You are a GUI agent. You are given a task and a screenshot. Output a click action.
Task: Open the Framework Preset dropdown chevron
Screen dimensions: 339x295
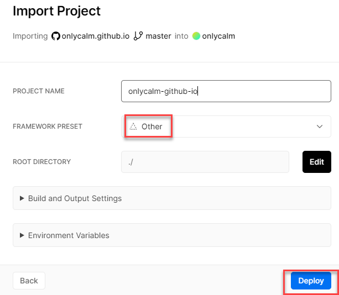click(320, 127)
